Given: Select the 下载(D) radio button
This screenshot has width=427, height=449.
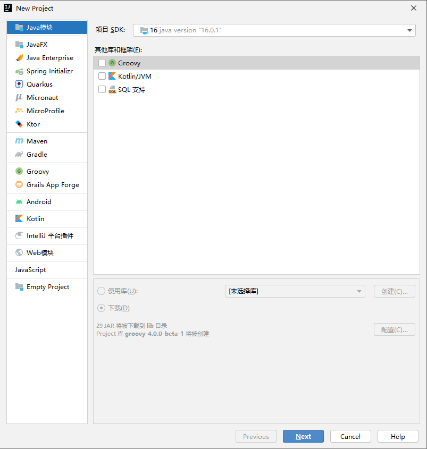Looking at the screenshot, I should pos(101,308).
